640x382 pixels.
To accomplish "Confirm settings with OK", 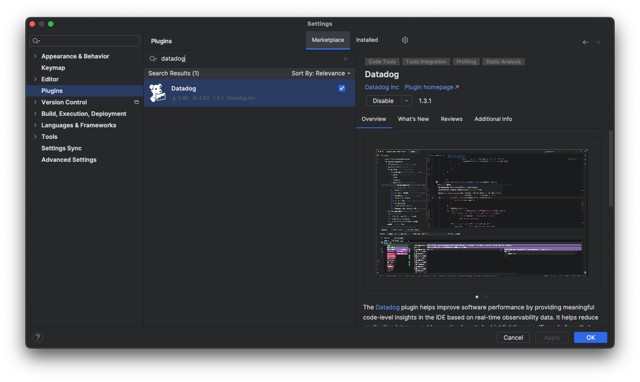I will (591, 337).
